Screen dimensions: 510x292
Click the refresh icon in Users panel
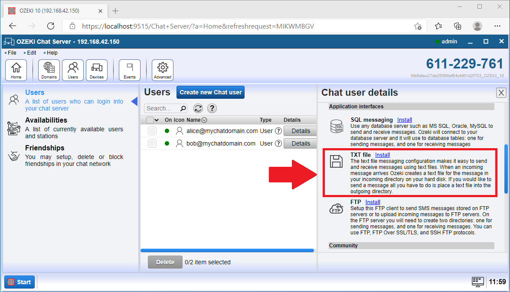point(198,108)
